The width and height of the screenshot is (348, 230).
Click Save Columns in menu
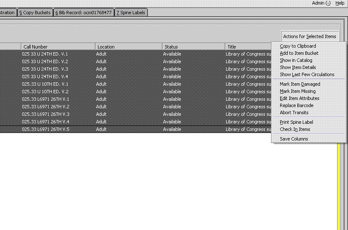click(294, 139)
